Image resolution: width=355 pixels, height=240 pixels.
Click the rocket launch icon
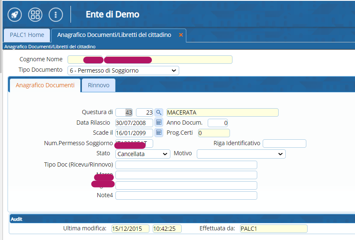[x=15, y=15]
